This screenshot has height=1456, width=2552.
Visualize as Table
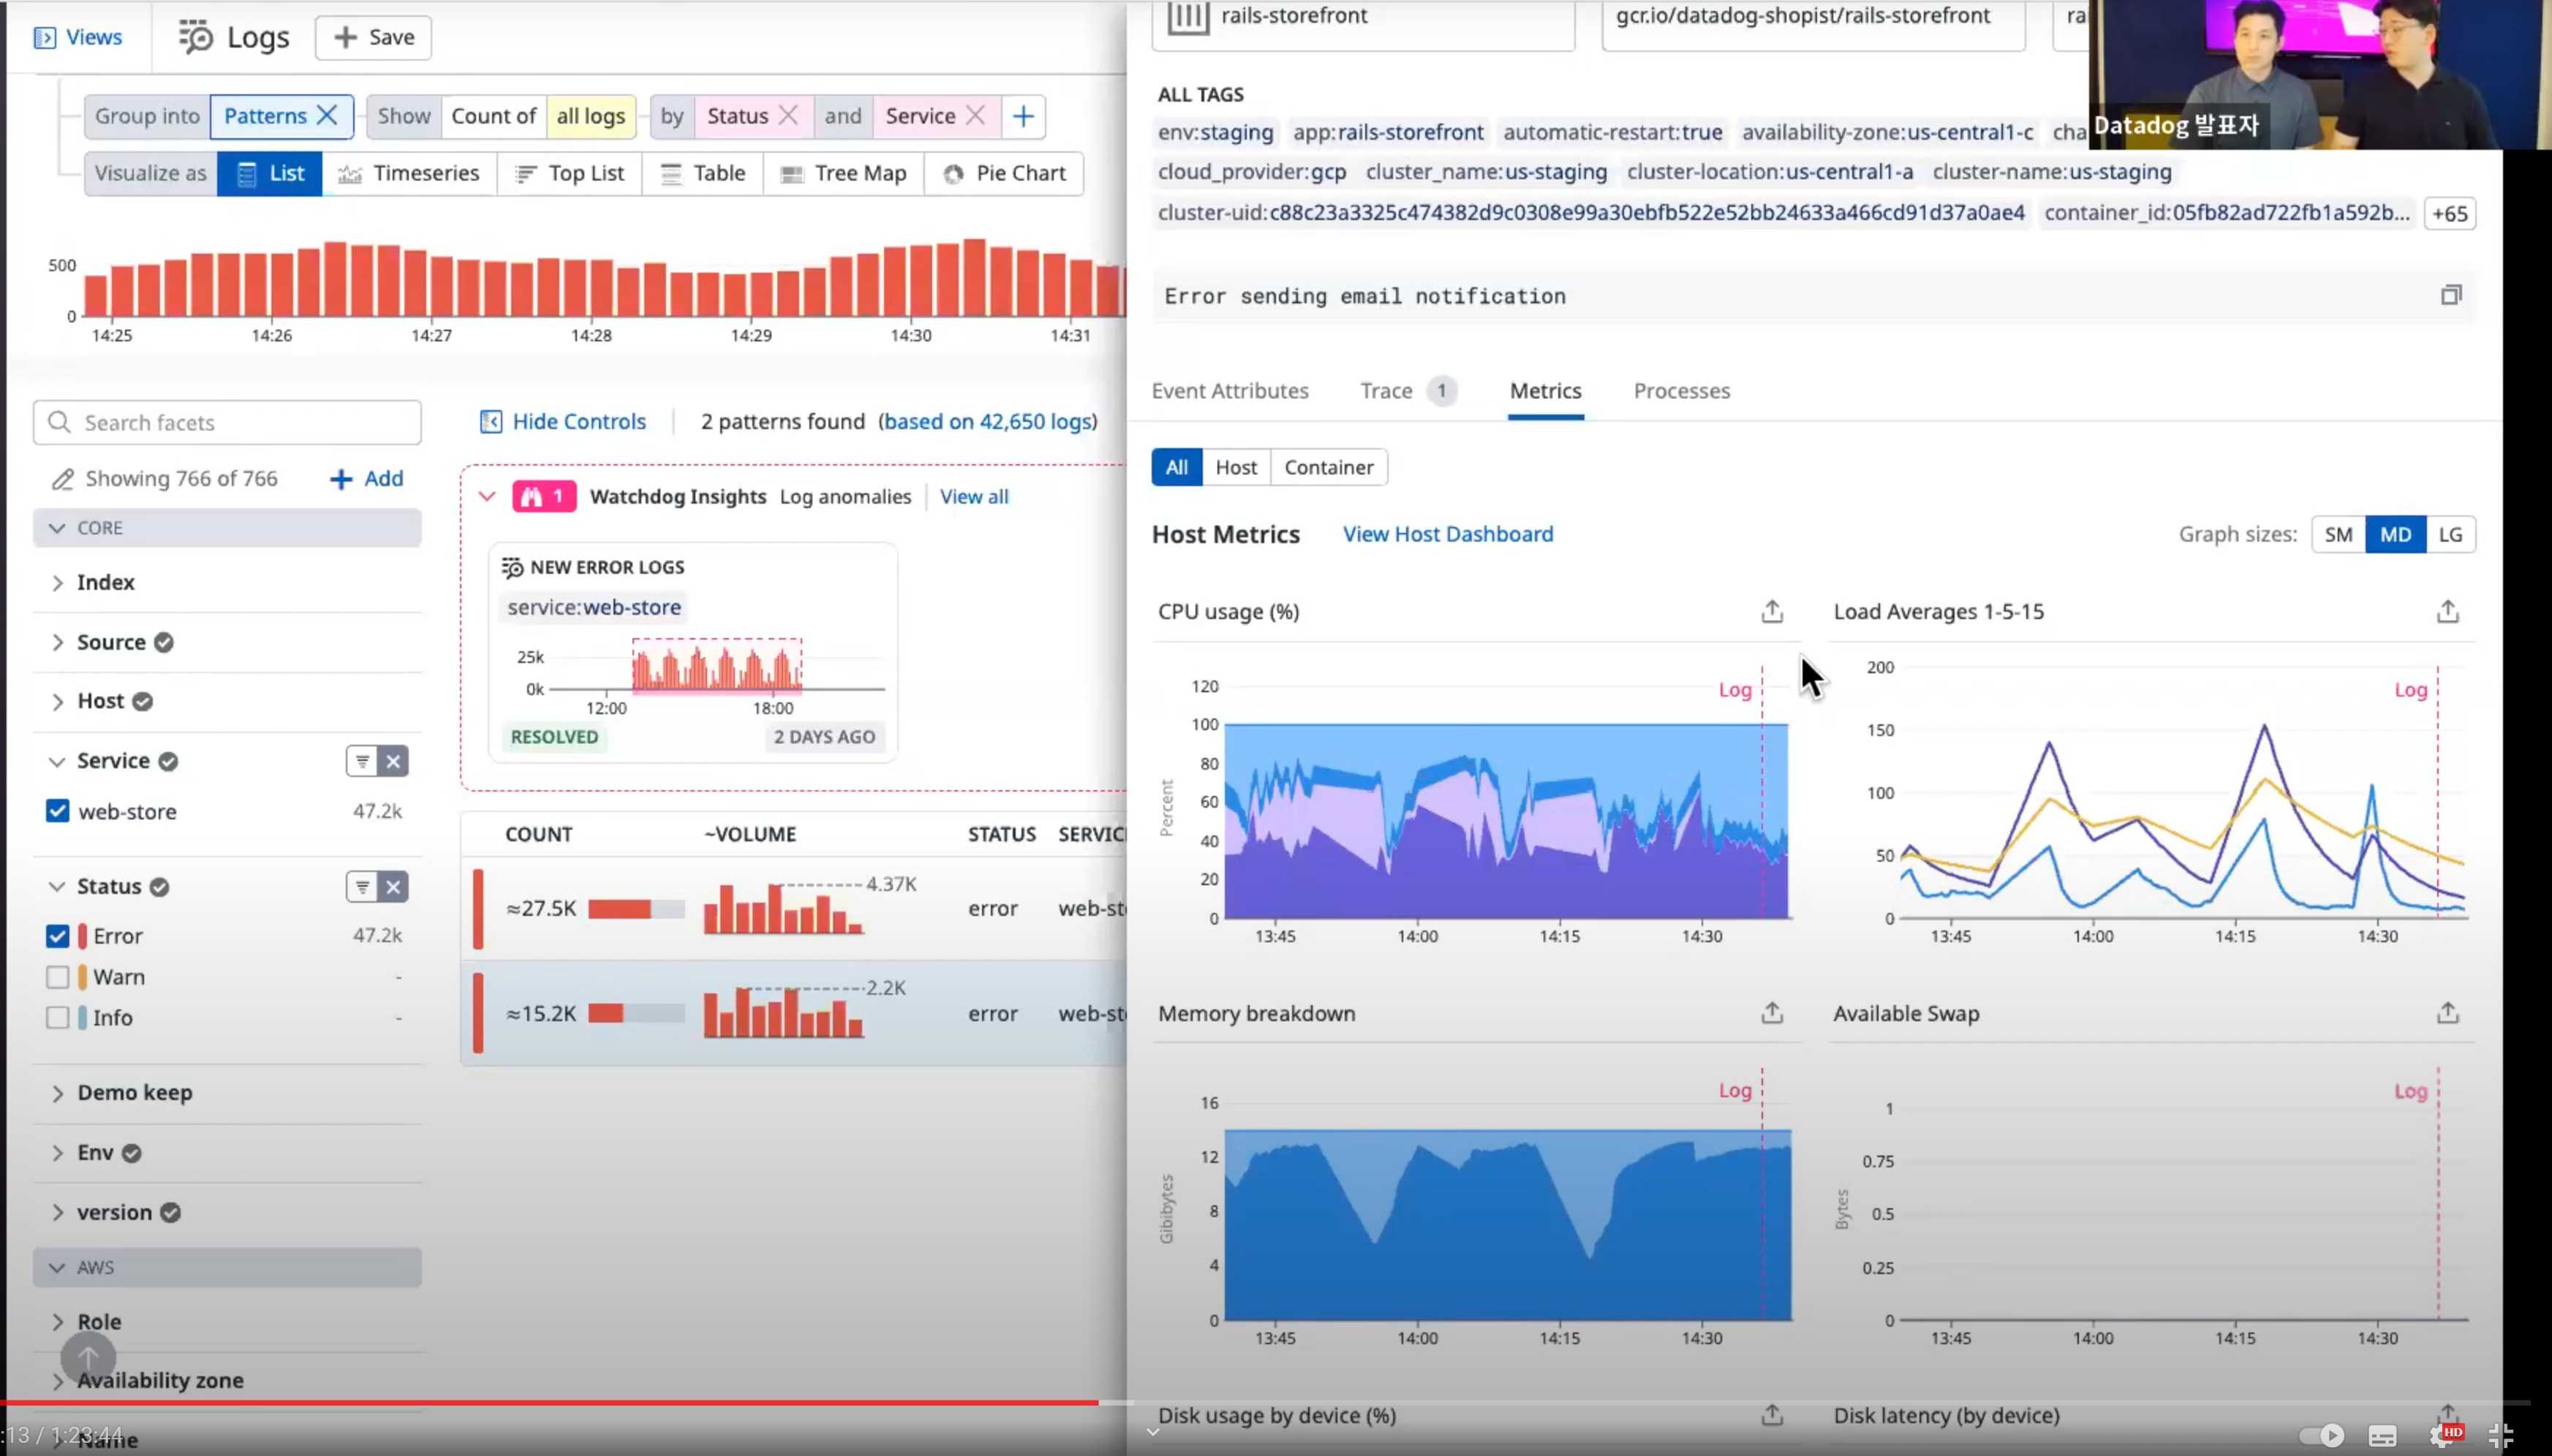[702, 174]
